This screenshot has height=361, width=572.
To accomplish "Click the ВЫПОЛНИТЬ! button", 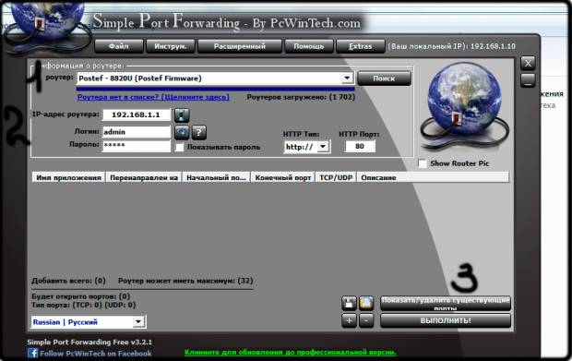I will point(446,320).
